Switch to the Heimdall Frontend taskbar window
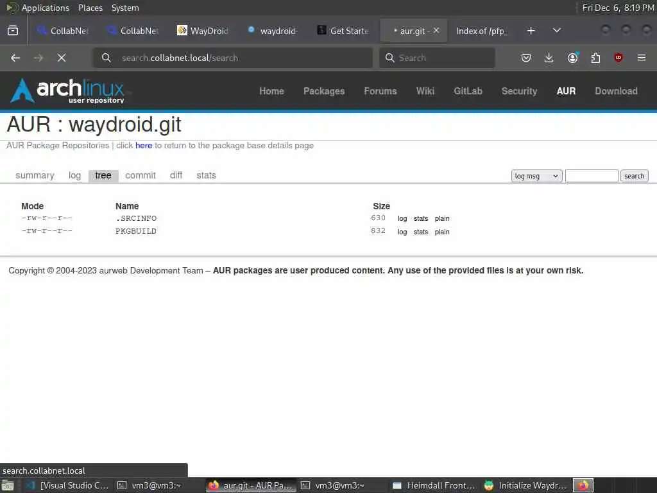Viewport: 657px width, 493px height. point(434,485)
